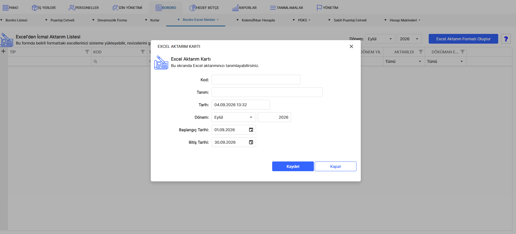Open the RAPORLAR chart icon menu
This screenshot has width=516, height=234.
coord(235,8)
